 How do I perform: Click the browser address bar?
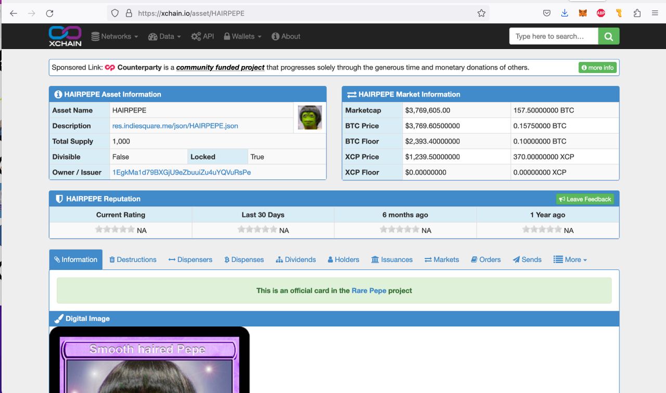tap(298, 14)
